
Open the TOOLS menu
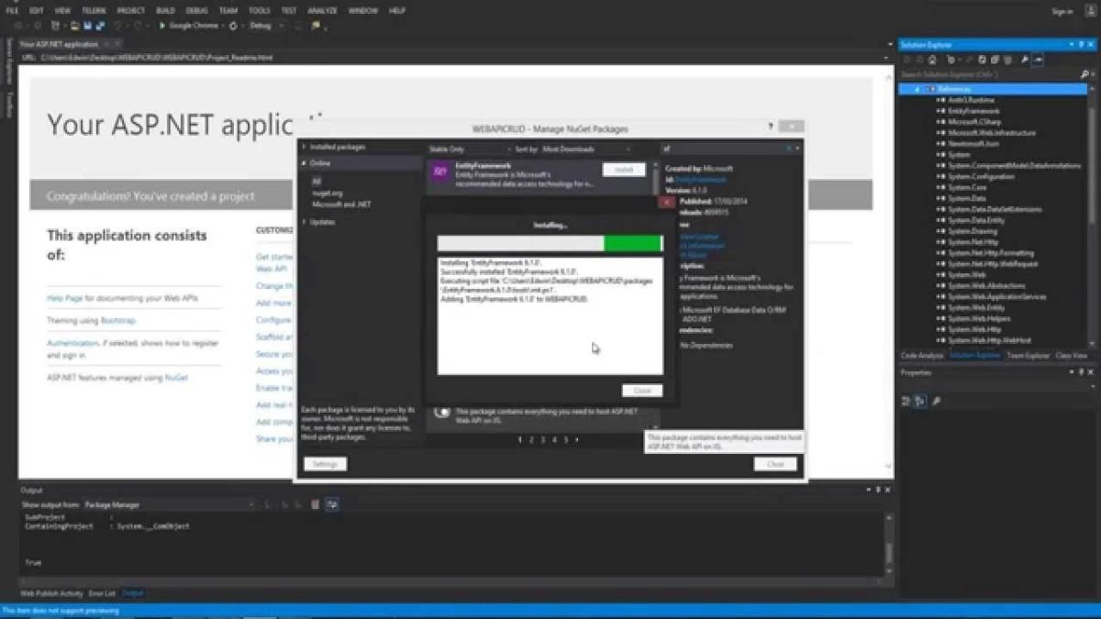[259, 10]
